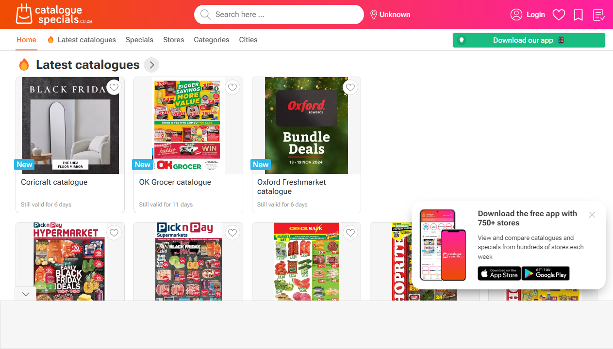
Task: Go to the Stores tab
Action: [x=174, y=40]
